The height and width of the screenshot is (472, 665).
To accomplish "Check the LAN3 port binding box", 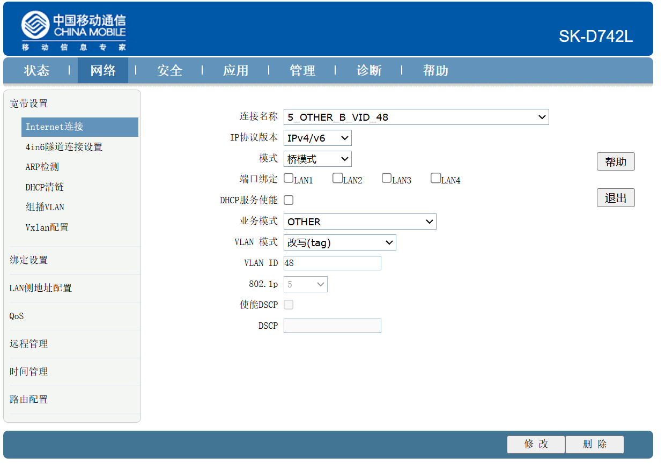I will point(387,178).
